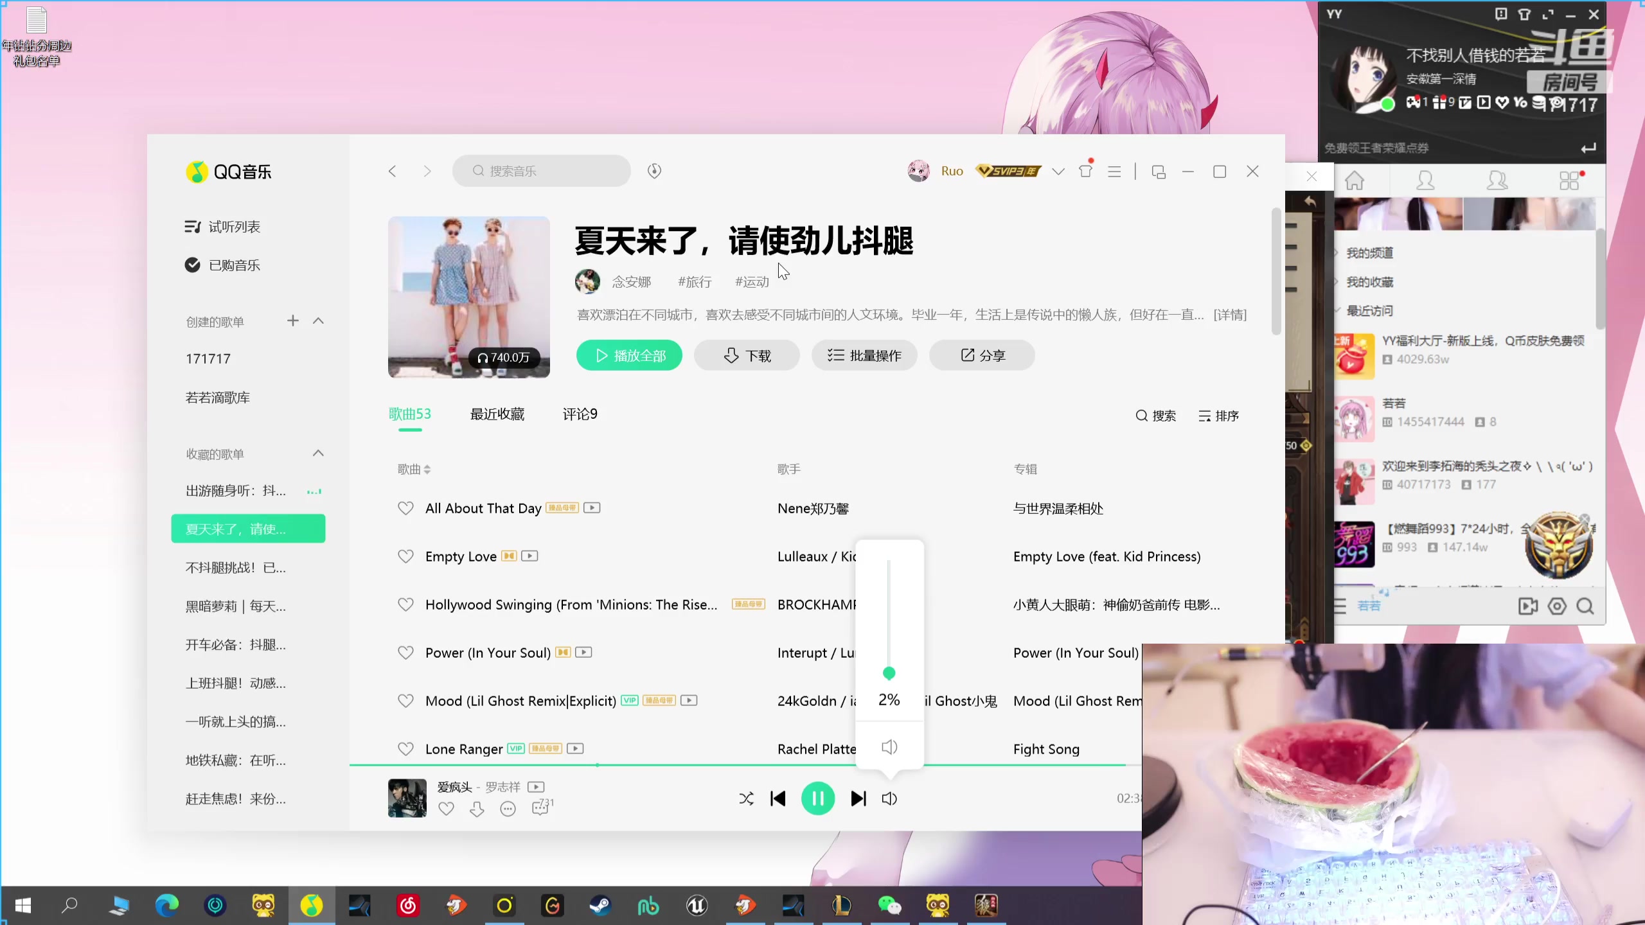
Task: Open the WeChat icon on the taskbar
Action: 890,906
